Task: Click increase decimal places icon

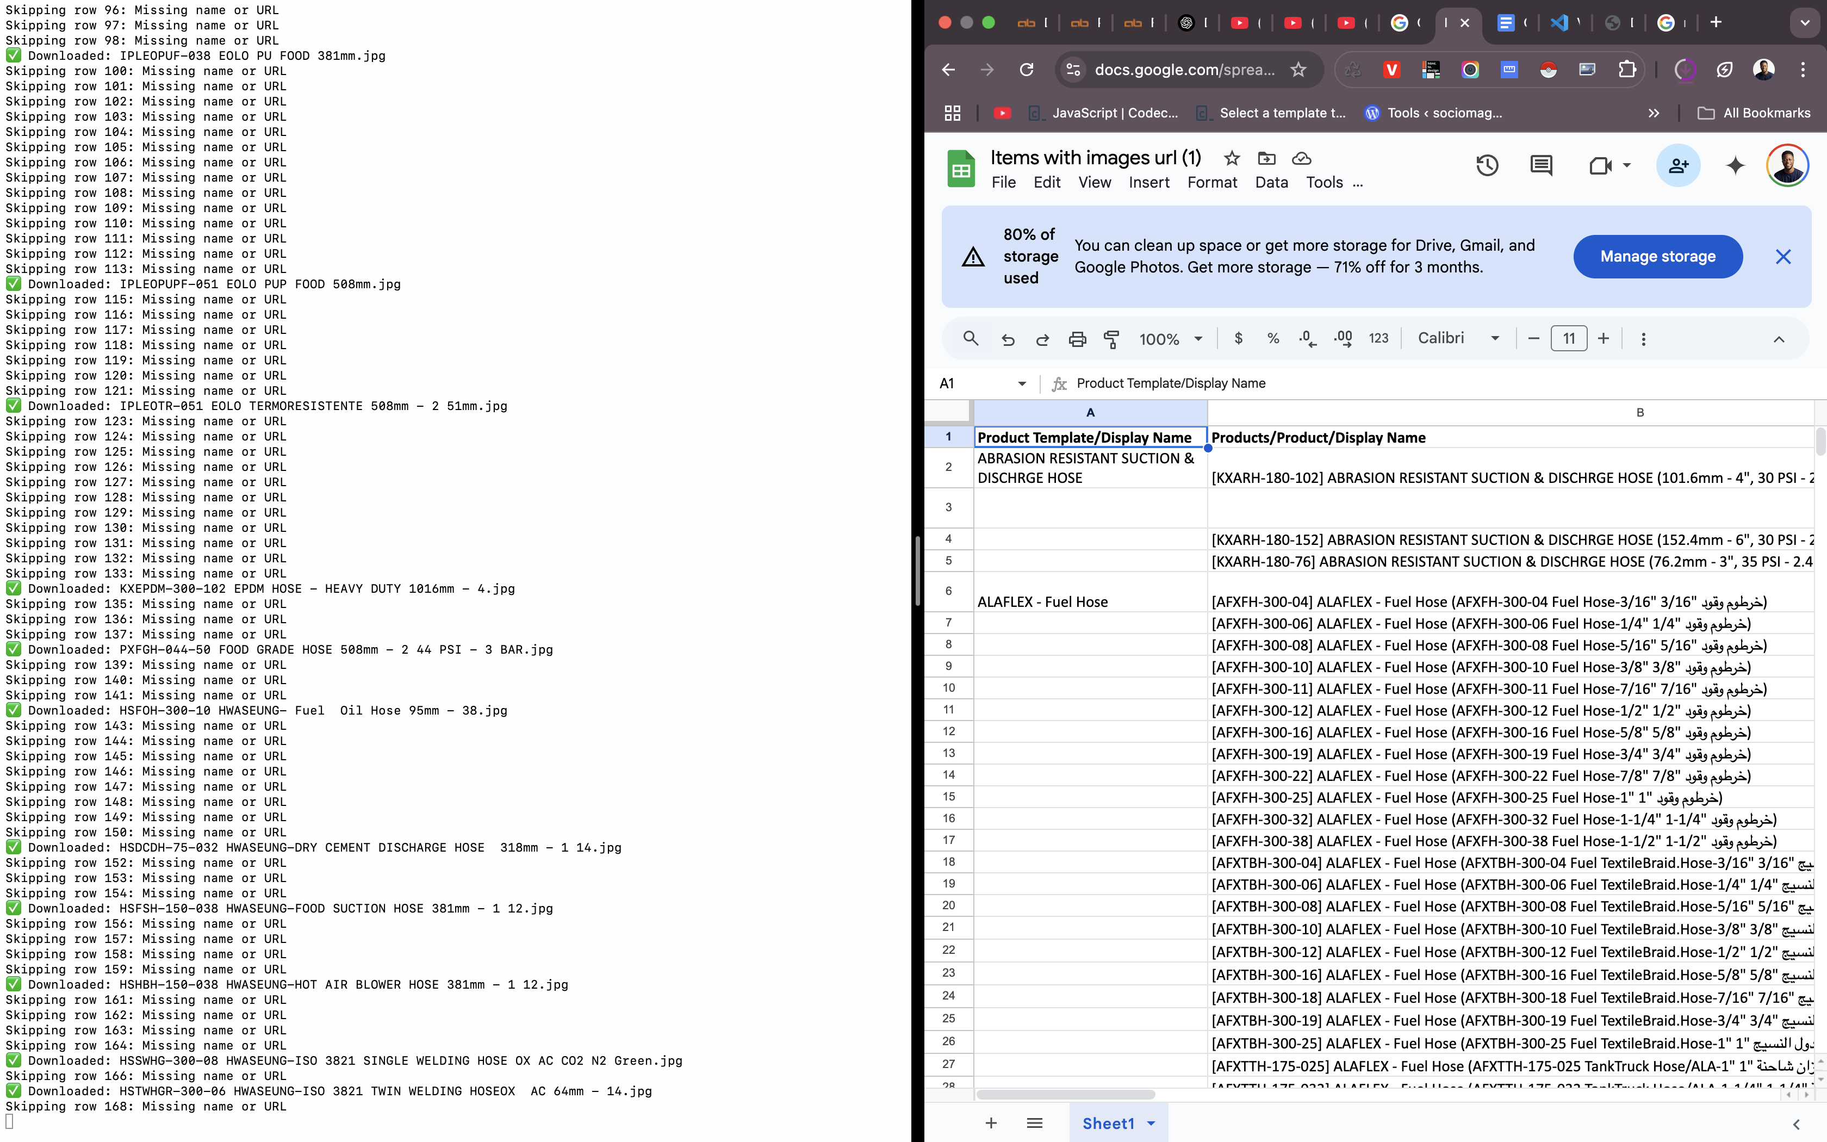Action: 1343,338
